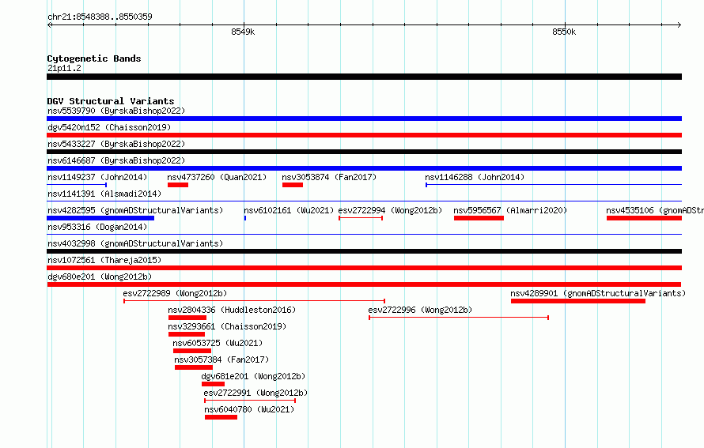This screenshot has height=448, width=704.
Task: Open nsv953316 (Dogan2014) label
Action: click(97, 227)
